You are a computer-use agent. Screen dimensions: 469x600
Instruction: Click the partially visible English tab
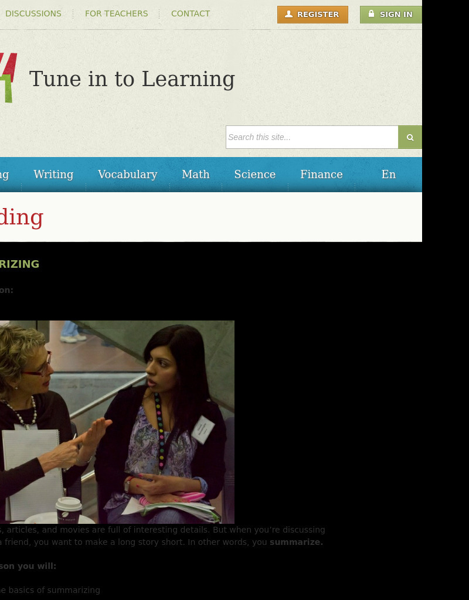click(389, 175)
